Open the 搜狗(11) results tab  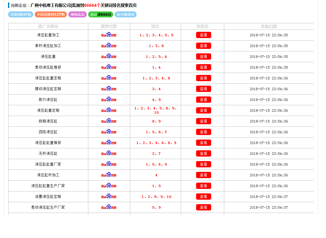(x=77, y=15)
